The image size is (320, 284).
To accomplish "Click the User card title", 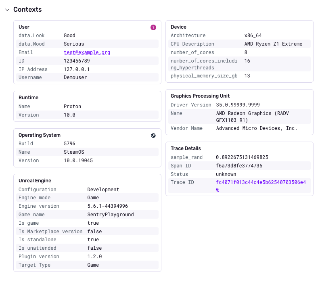I will tap(24, 27).
